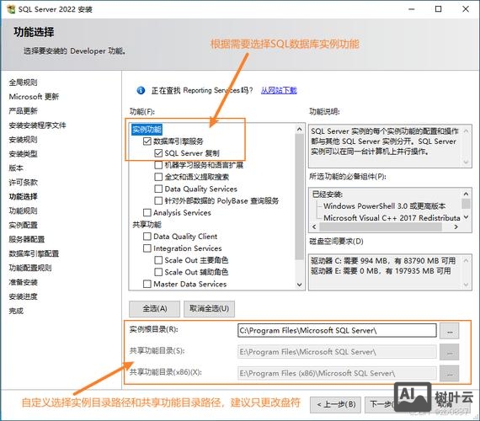Image resolution: width=480 pixels, height=421 pixels.
Task: Click into the 实例根目录 path field
Action: [x=337, y=331]
